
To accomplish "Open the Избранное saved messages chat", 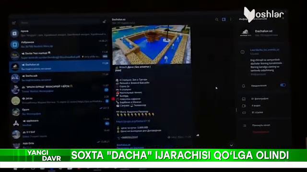I will point(59,44).
